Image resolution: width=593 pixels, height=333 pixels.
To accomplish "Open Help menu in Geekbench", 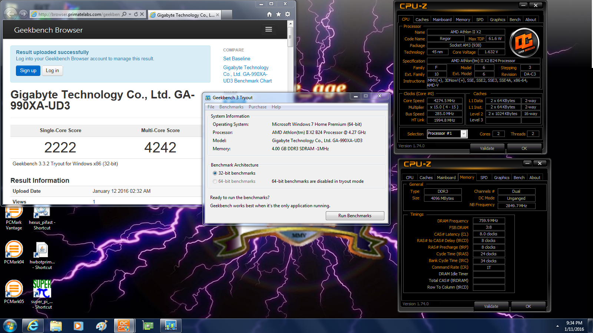I will click(276, 107).
